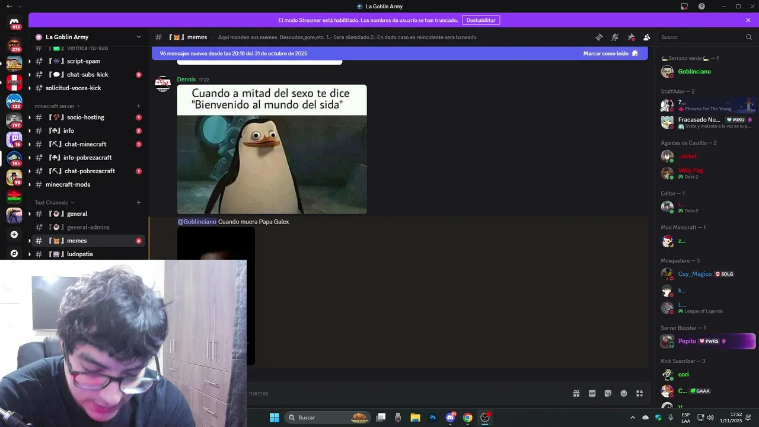Open the solicitud-voces-kick channel
Screen dimensions: 759x427
[89, 88]
